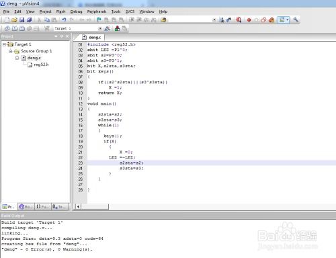The image size is (336, 258).
Task: Click the Manage multi-project workspace icon
Action: pos(124,28)
